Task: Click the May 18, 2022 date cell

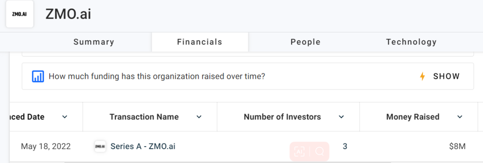Action: coord(46,147)
